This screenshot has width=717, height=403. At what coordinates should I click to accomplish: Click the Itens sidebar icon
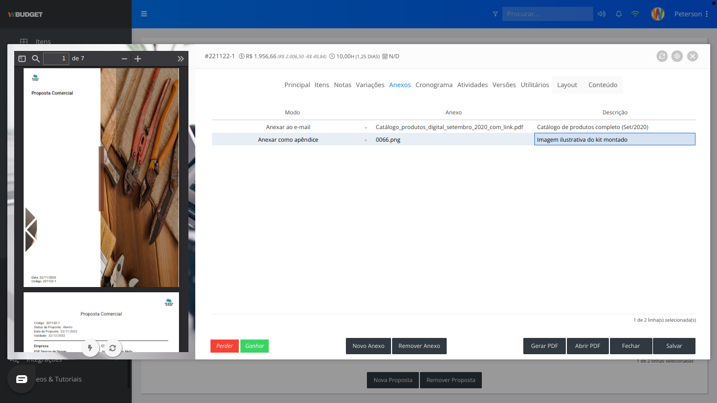click(24, 41)
